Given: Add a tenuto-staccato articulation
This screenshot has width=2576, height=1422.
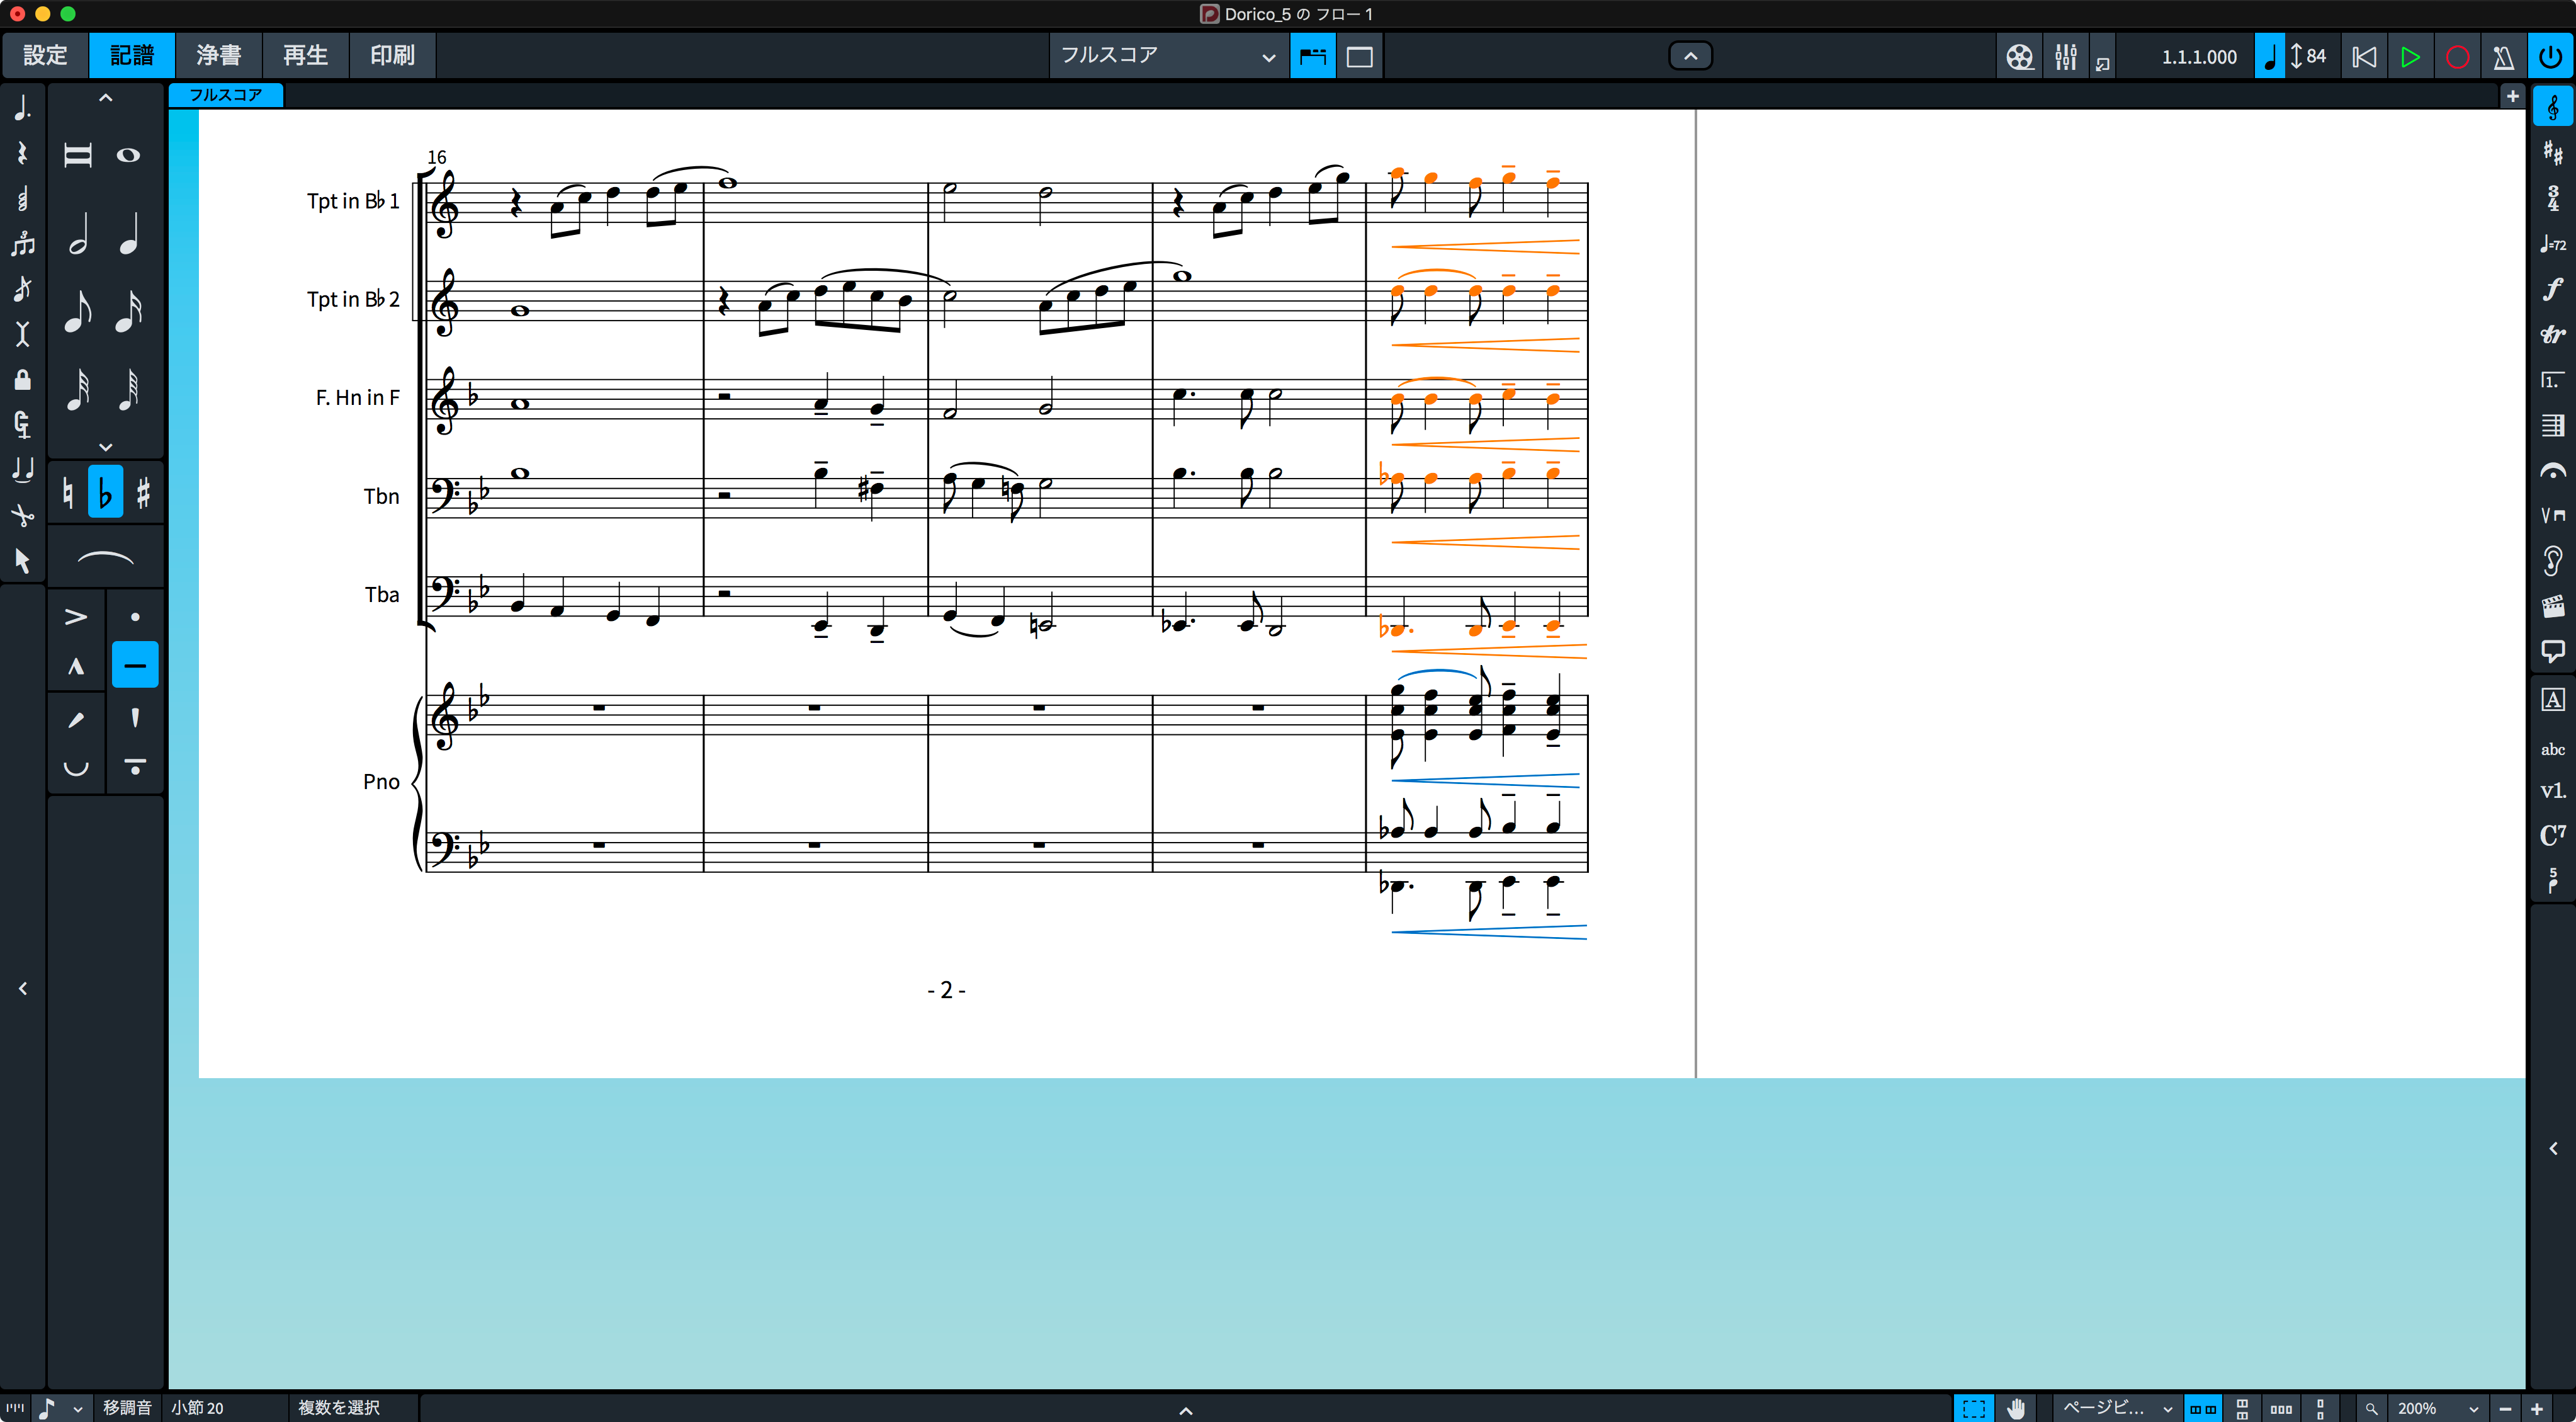Looking at the screenshot, I should [x=135, y=768].
